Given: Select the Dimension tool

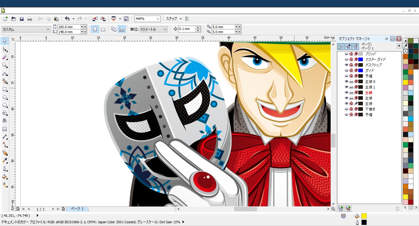Looking at the screenshot, I should click(5, 137).
